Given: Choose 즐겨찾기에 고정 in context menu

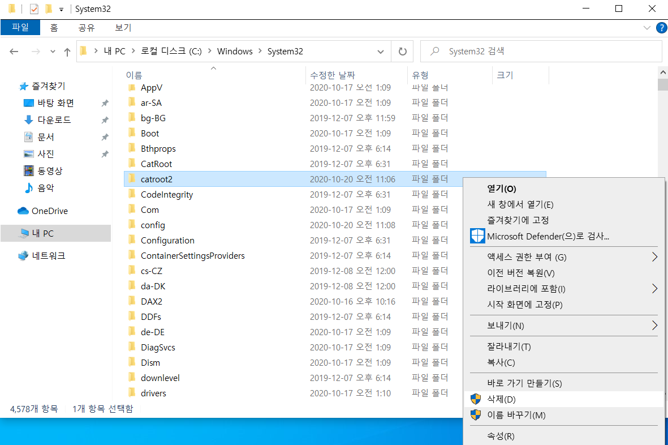Looking at the screenshot, I should click(563, 220).
